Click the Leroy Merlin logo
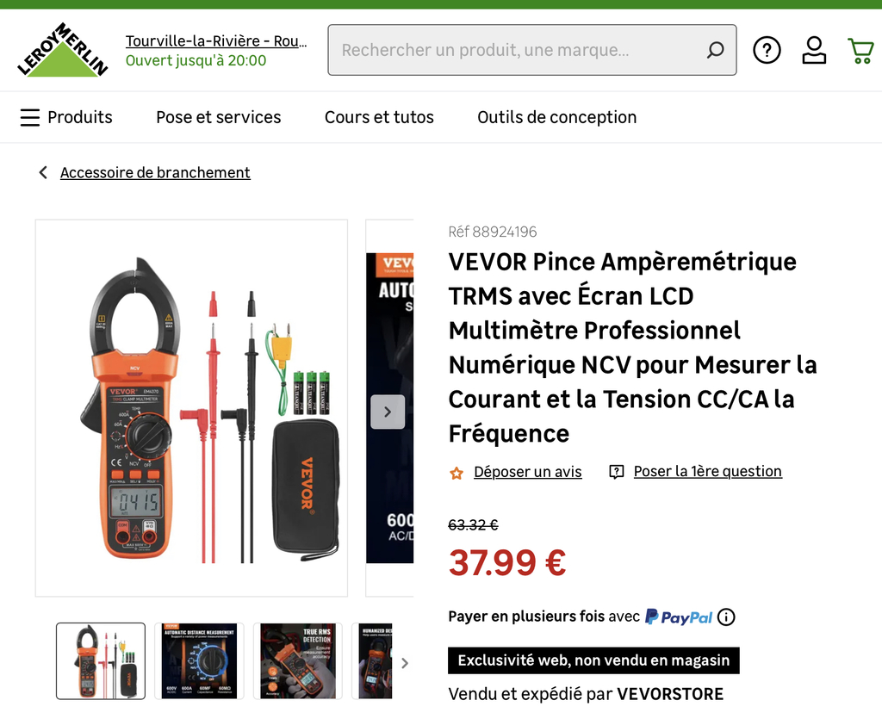882x725 pixels. 62,49
